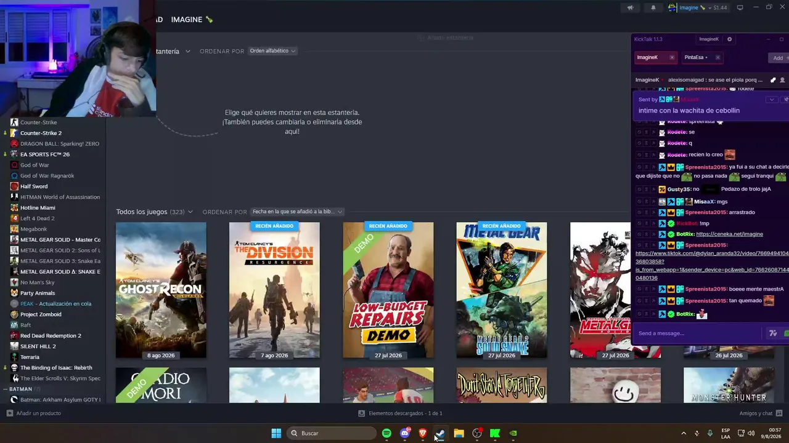Open Spotify from the taskbar
Viewport: 789px width, 443px height.
tap(386, 433)
